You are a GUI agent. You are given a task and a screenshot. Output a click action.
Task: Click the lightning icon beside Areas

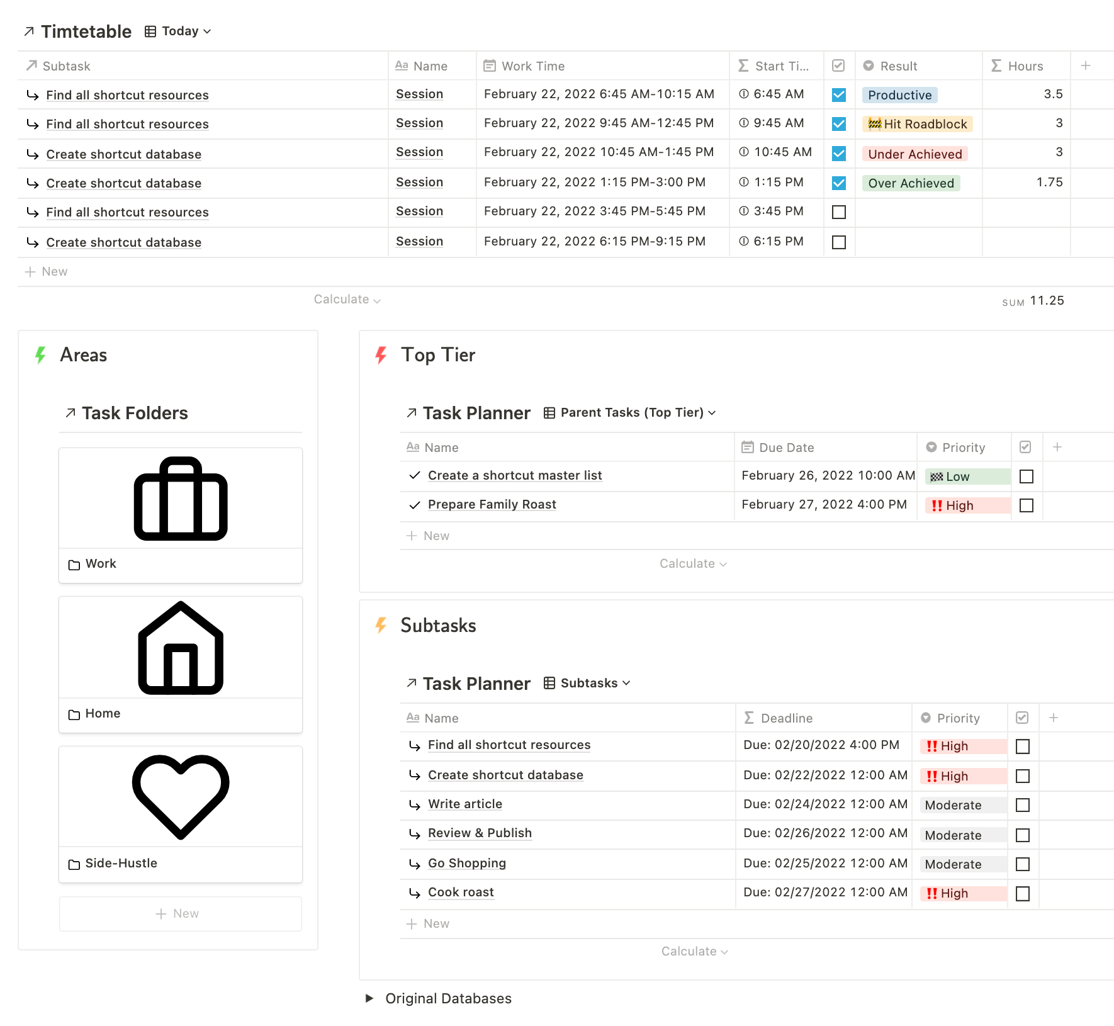[x=41, y=354]
